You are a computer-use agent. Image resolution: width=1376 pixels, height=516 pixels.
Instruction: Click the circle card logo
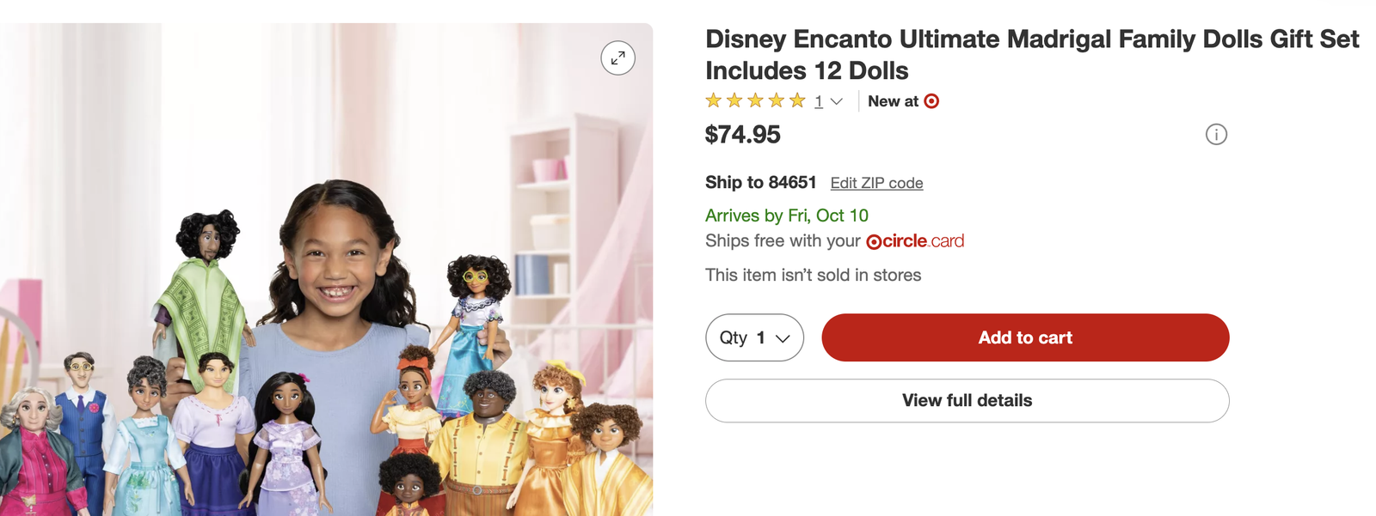(915, 241)
